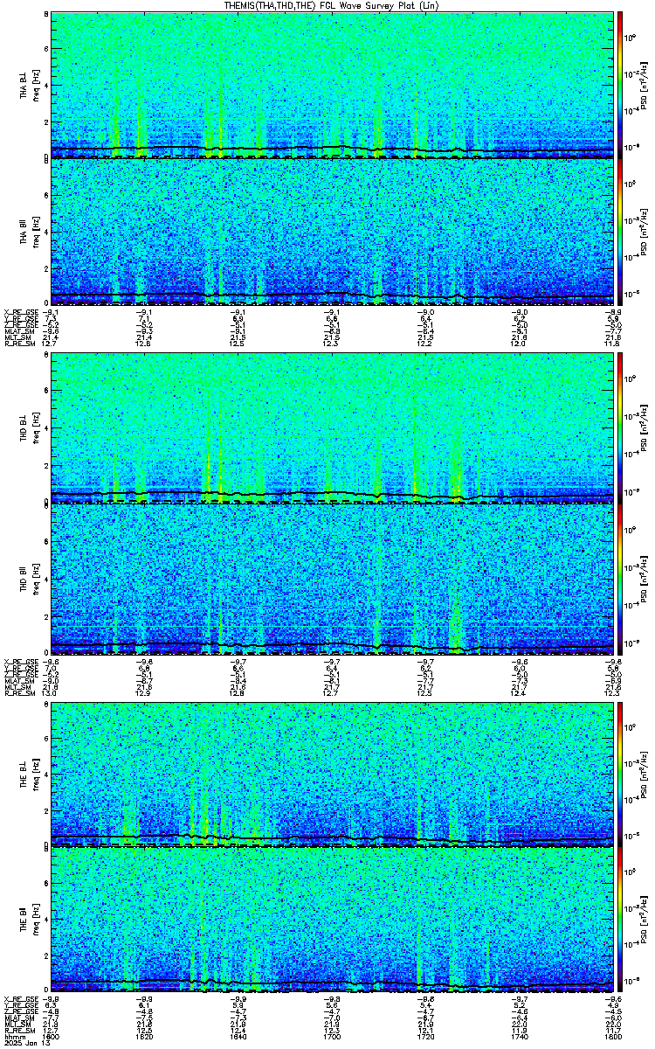Click the THA B-parallel PSD color bar
The height and width of the screenshot is (1049, 655).
pos(620,231)
